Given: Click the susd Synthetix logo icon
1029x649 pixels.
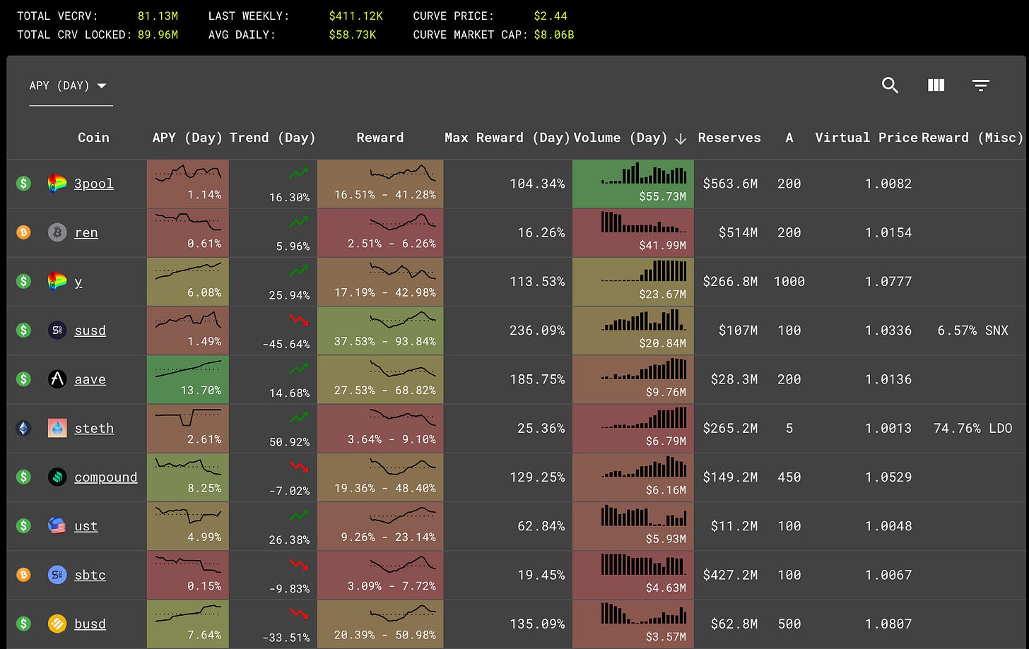Looking at the screenshot, I should [57, 330].
